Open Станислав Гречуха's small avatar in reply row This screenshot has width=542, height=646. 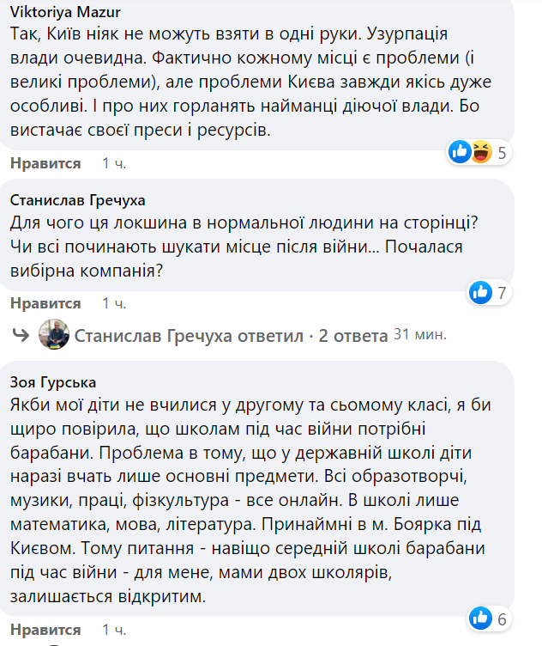tap(56, 335)
